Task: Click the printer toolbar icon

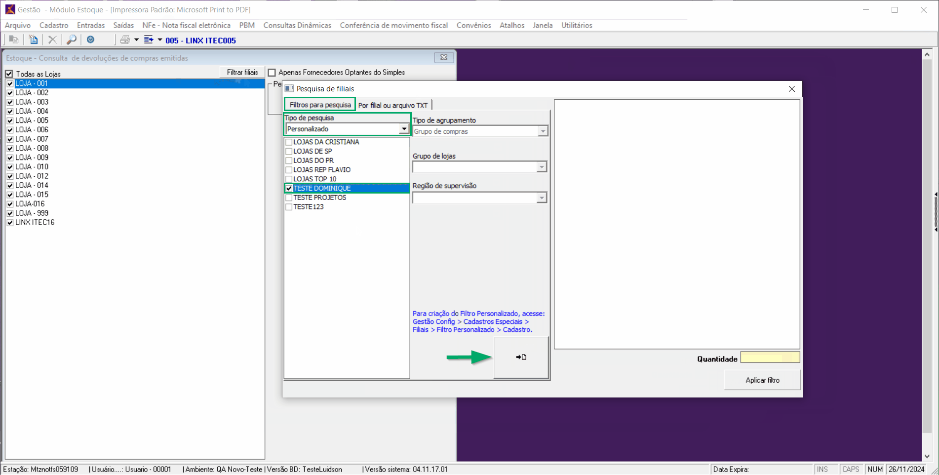Action: point(125,40)
